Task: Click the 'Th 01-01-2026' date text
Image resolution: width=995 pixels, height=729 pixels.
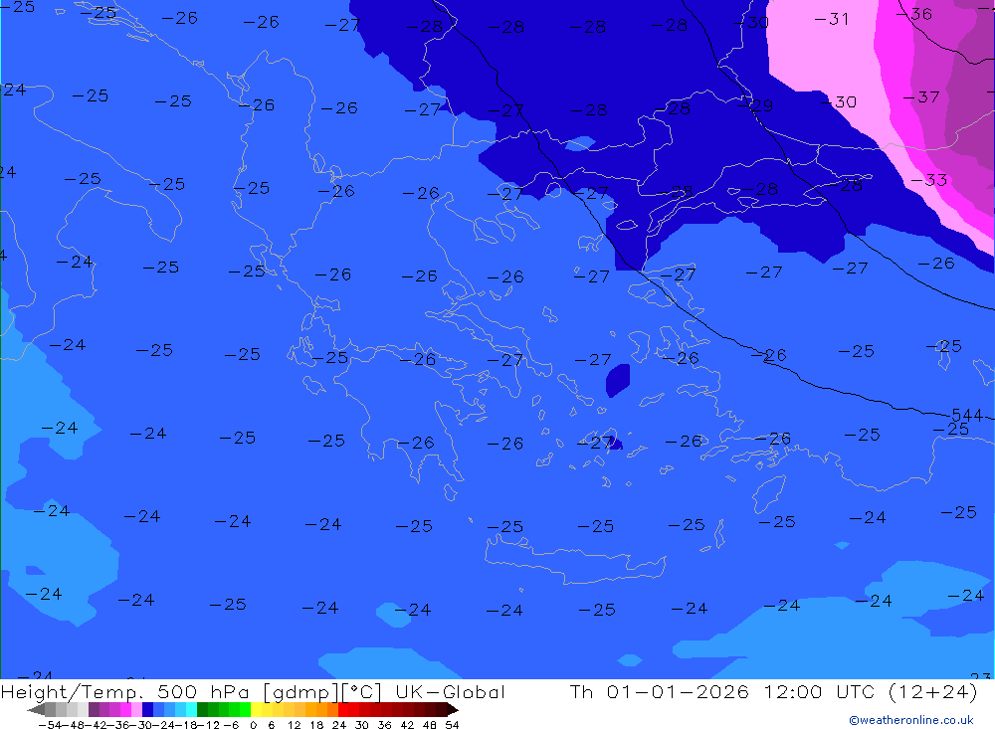Action: coord(660,691)
